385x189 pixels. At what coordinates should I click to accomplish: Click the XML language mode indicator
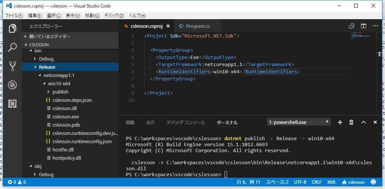(332, 182)
